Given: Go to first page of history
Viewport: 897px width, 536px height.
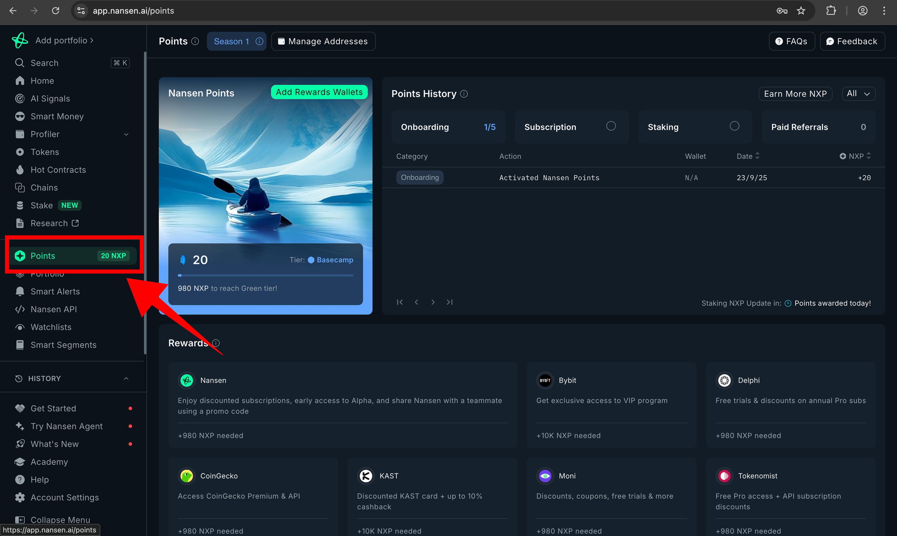Looking at the screenshot, I should tap(399, 302).
